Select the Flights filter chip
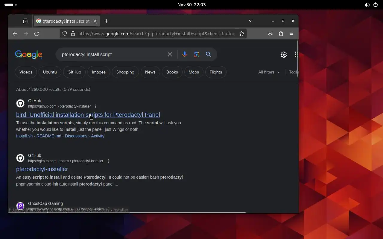 click(216, 72)
